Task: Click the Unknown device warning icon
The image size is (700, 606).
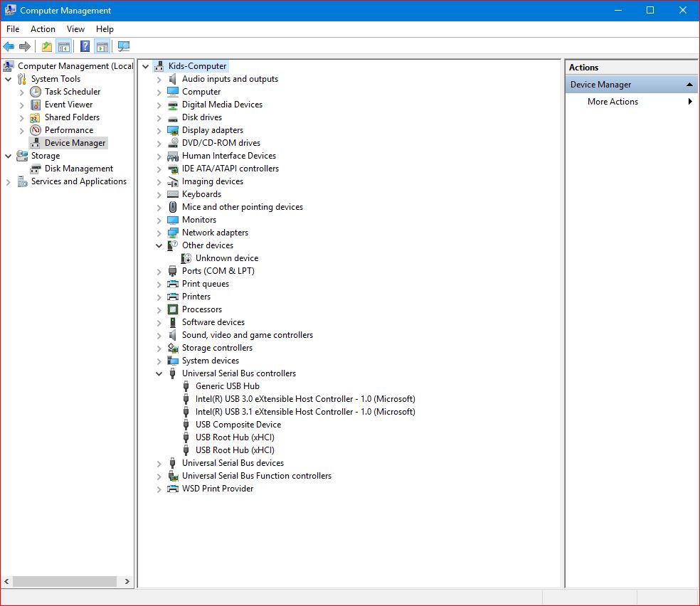Action: (186, 258)
